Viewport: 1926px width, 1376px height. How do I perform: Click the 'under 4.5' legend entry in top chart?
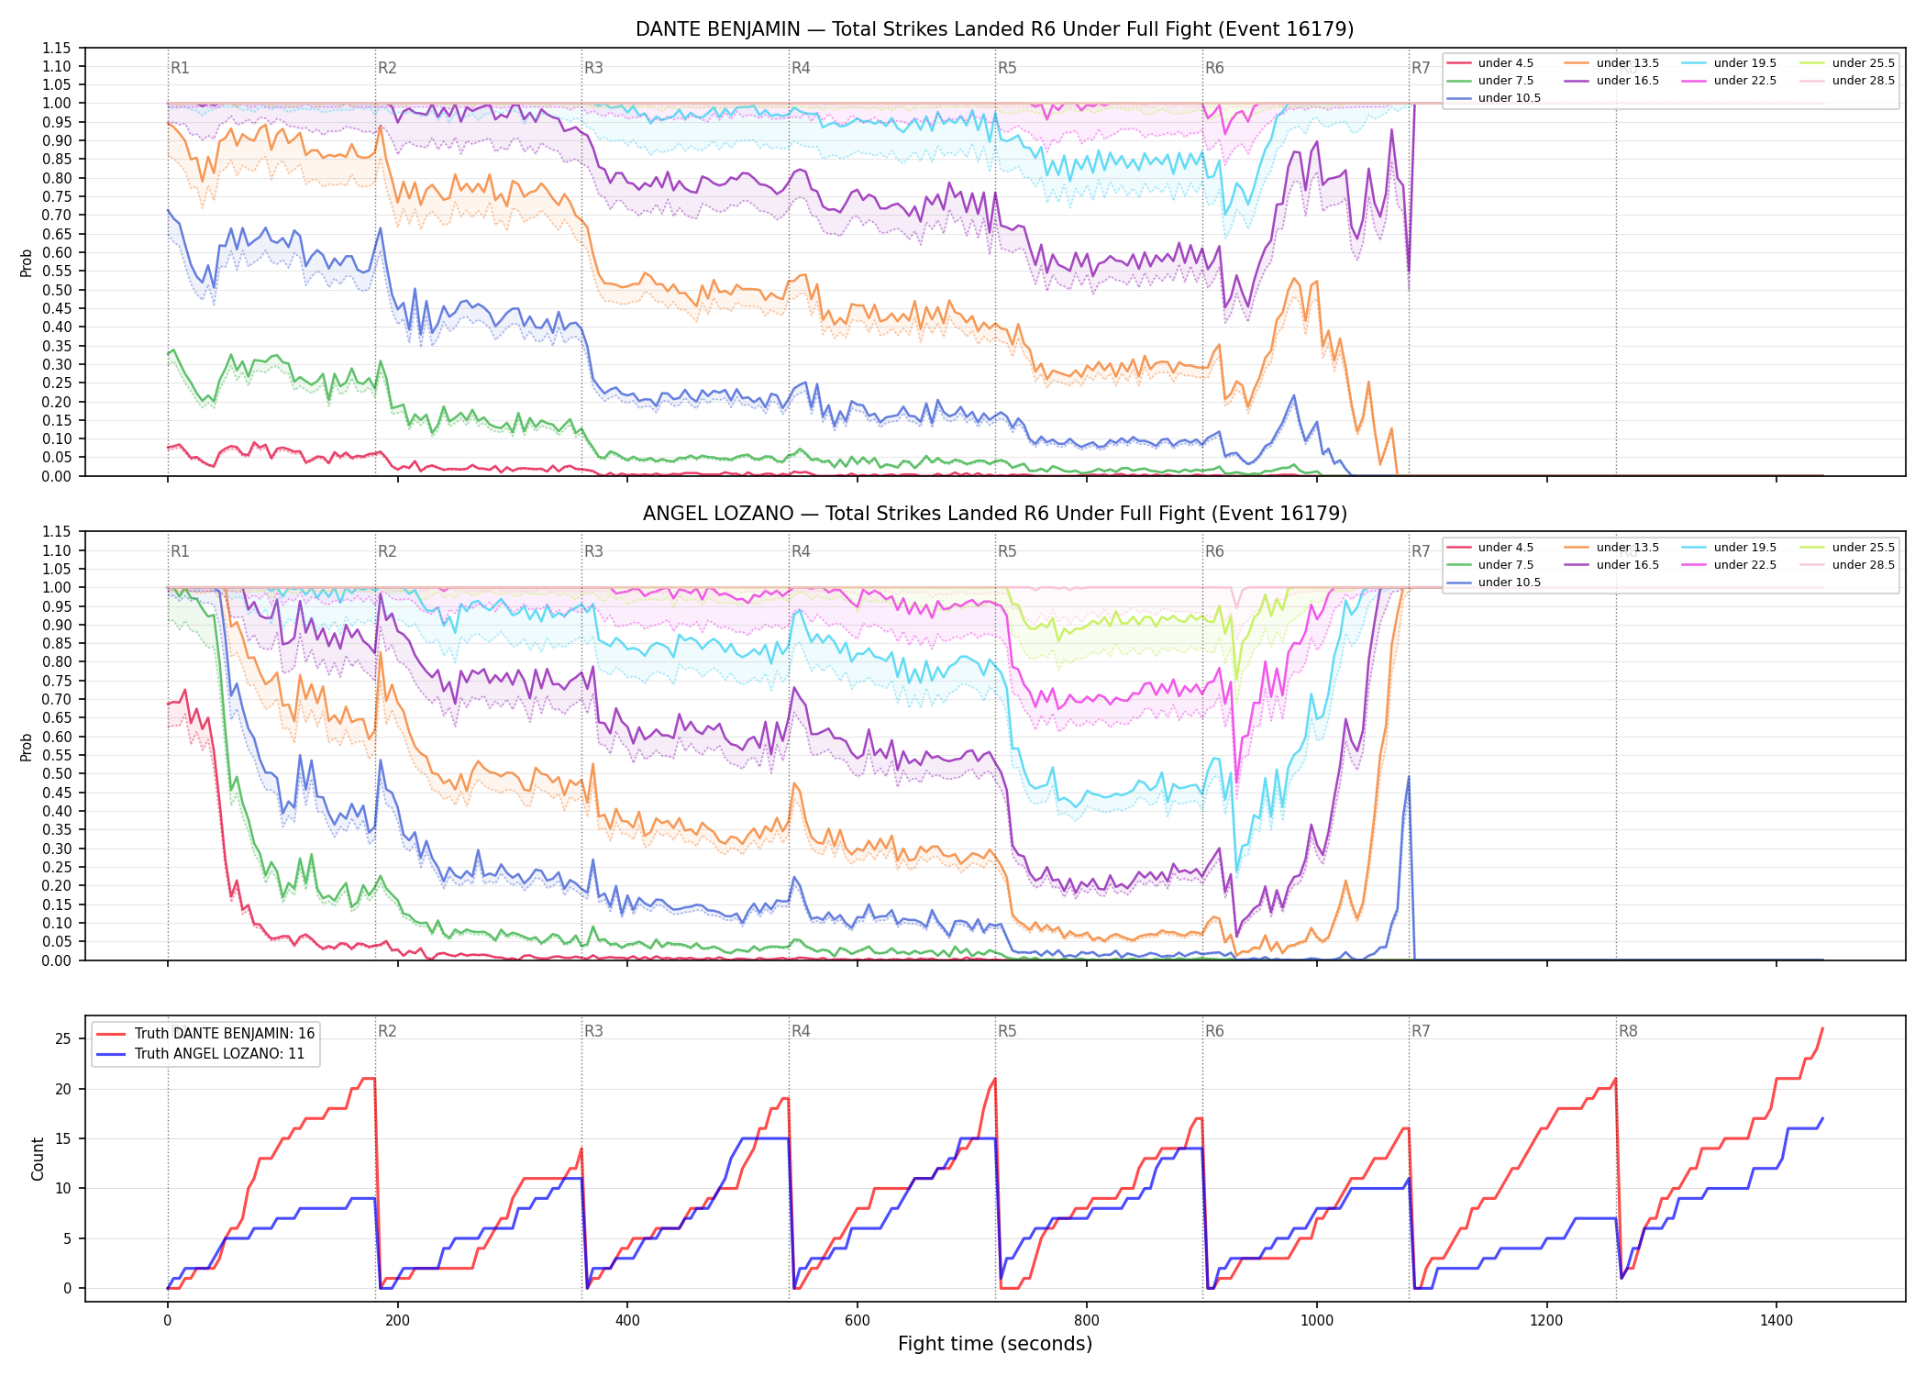point(1490,63)
